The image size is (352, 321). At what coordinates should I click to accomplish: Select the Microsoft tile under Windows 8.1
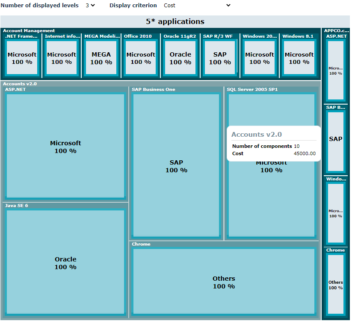pos(299,58)
